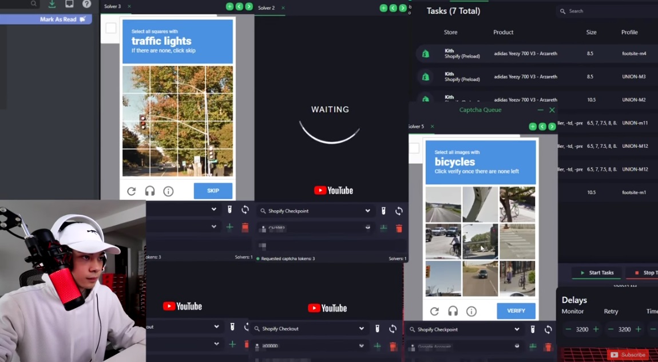This screenshot has width=658, height=362.
Task: Click the test tube icon beside Shopify Checkout
Action: (377, 328)
